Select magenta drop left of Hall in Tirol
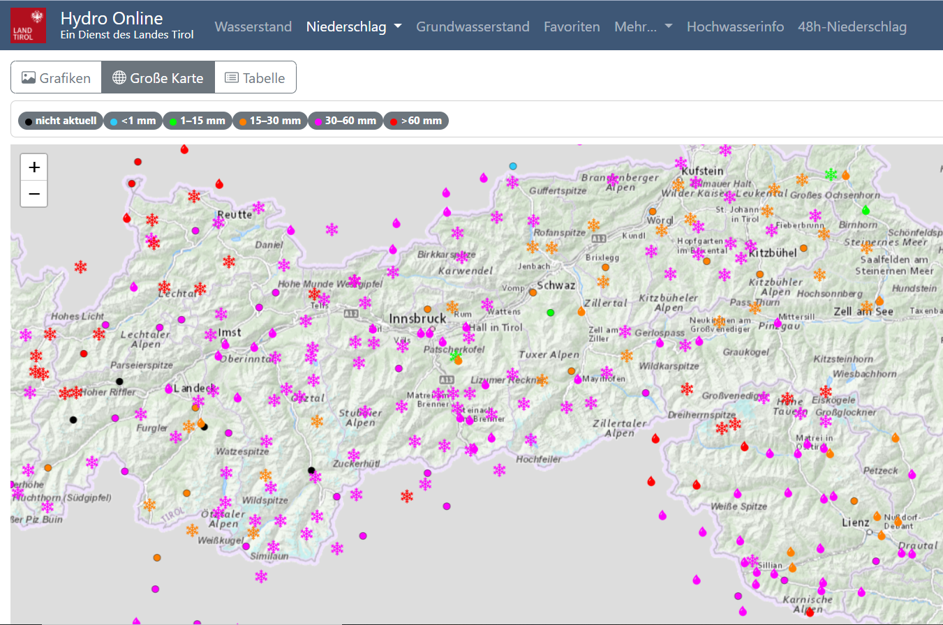Viewport: 943px width, 625px height. pyautogui.click(x=466, y=326)
